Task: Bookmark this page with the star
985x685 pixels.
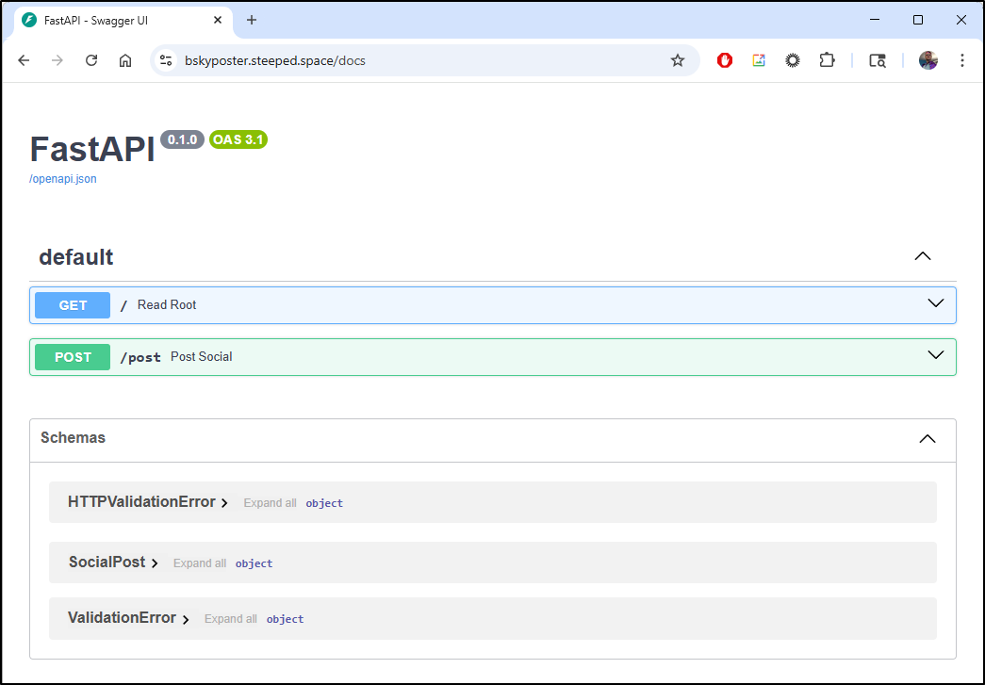Action: click(678, 59)
